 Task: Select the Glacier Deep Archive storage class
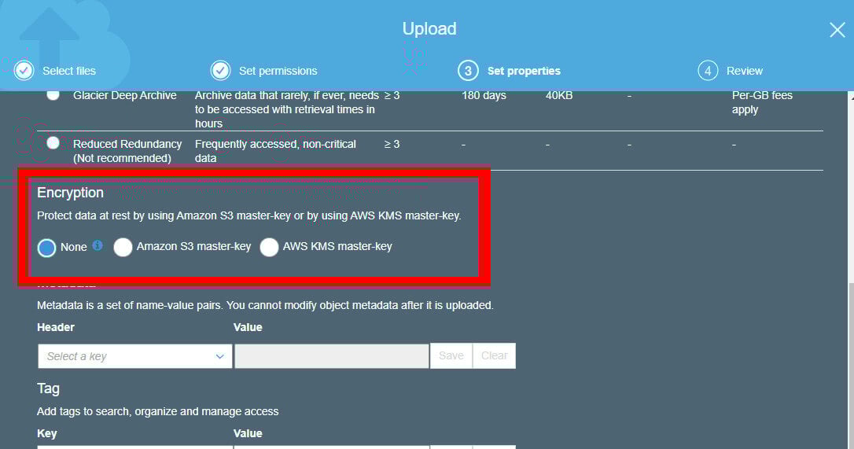(x=53, y=95)
